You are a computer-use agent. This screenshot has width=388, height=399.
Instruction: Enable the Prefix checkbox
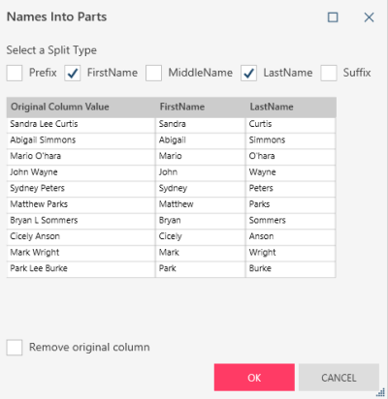(x=15, y=73)
